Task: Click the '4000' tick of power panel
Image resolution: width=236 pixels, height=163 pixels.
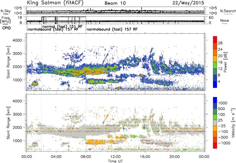Action: (x=17, y=40)
